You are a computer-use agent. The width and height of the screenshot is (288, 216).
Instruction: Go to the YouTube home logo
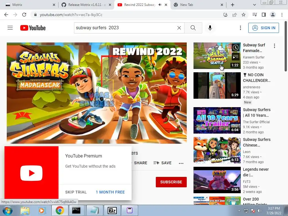[x=33, y=28]
